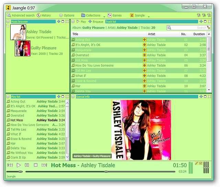Screen dimensions: 220x187
Task: Open the History view
Action: click(x=44, y=15)
